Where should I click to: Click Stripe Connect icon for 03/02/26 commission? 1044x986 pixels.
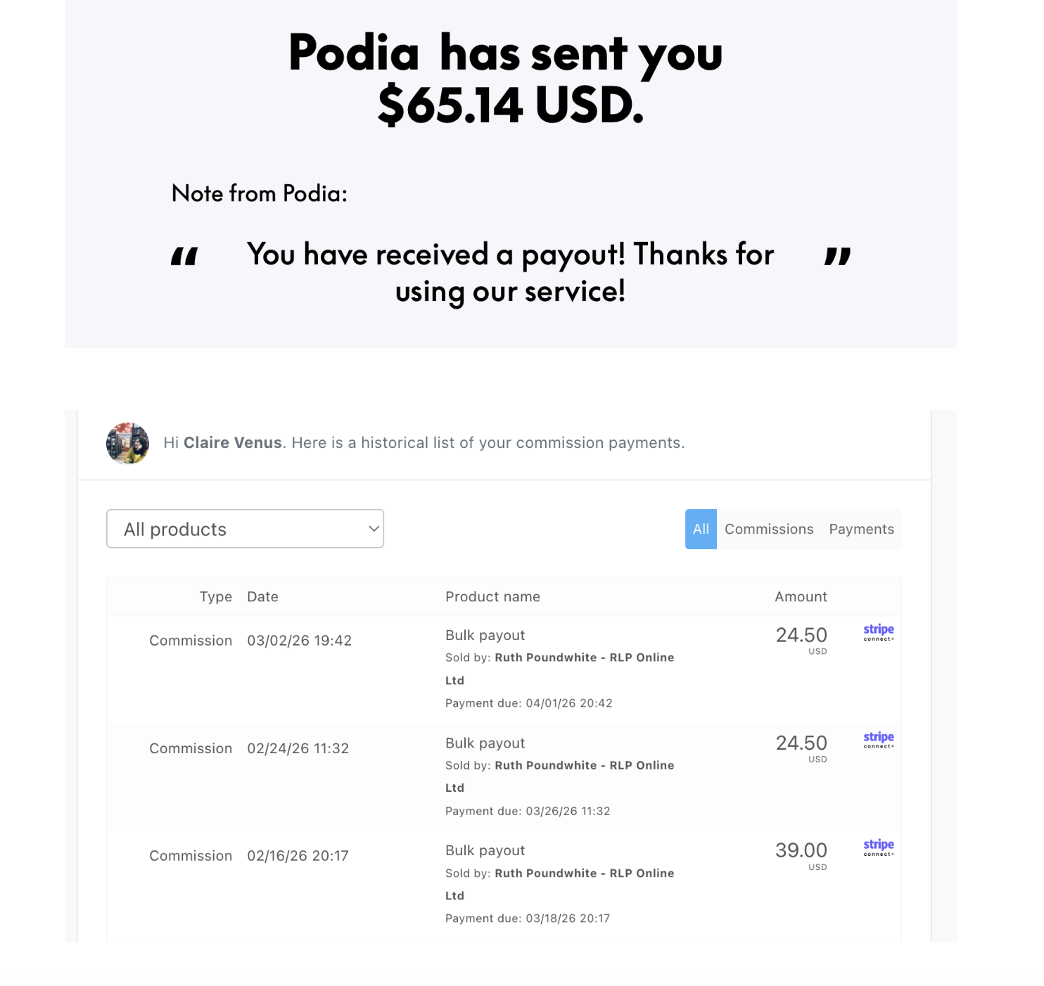879,632
